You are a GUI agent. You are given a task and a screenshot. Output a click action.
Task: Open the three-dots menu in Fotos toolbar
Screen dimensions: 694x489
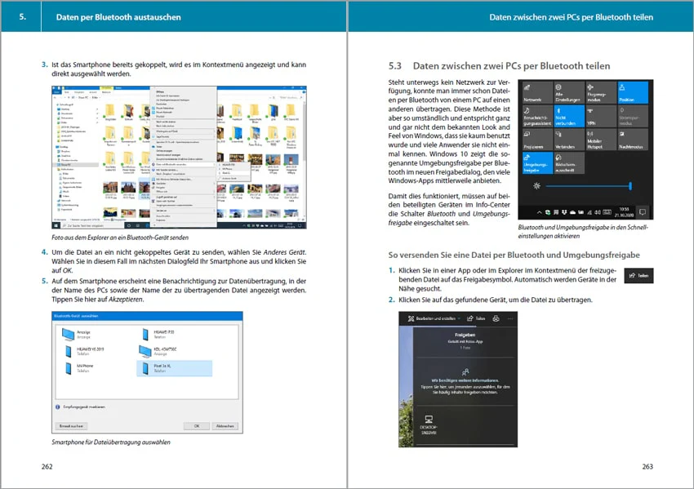[x=510, y=318]
